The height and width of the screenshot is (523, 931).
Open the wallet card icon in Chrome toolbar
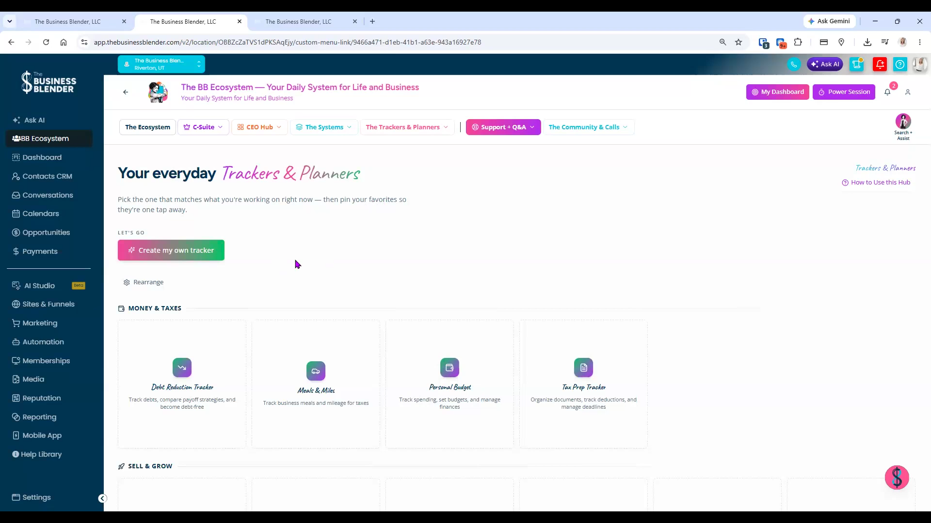coord(824,42)
